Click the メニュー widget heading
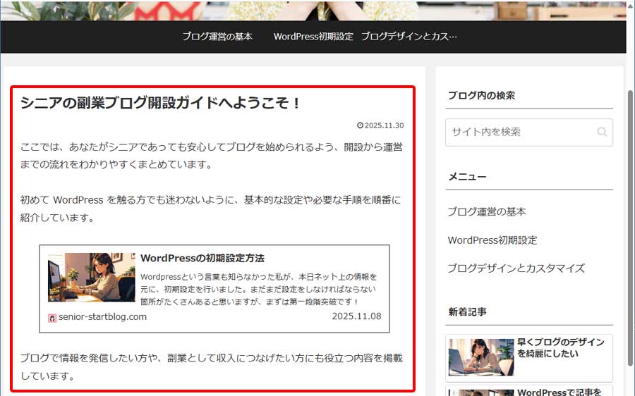 tap(467, 177)
